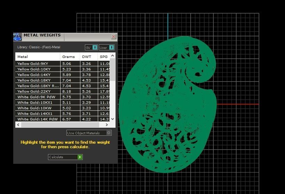Click the Metal column header

pyautogui.click(x=38, y=57)
